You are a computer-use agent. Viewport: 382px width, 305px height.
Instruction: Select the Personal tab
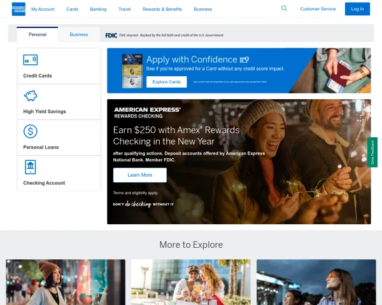pos(38,34)
